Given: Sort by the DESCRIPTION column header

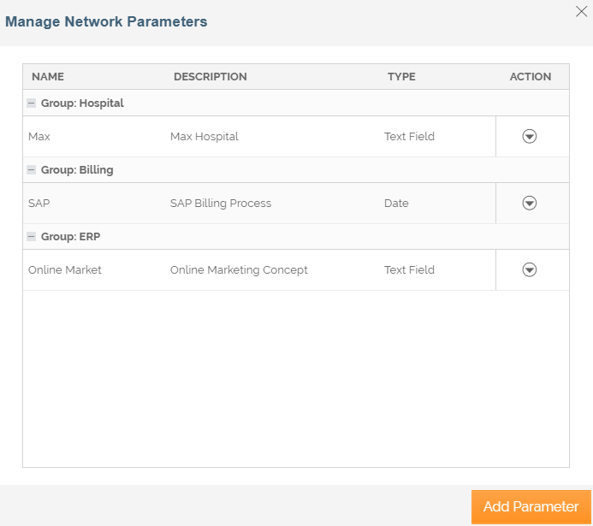Looking at the screenshot, I should 210,77.
